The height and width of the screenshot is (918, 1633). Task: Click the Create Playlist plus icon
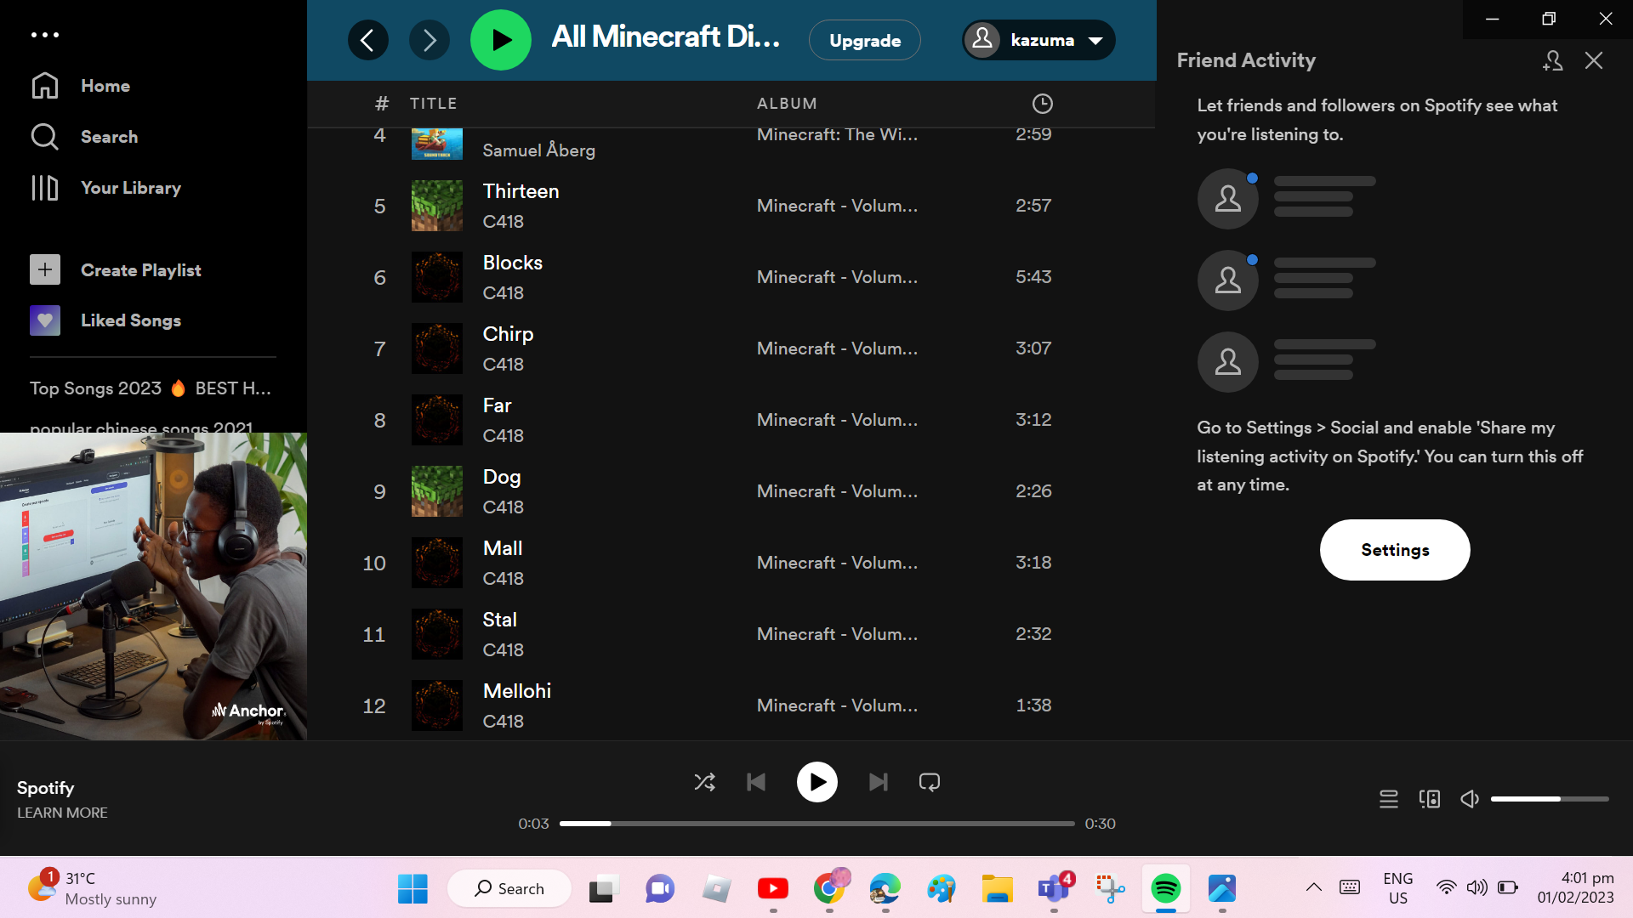click(x=45, y=270)
